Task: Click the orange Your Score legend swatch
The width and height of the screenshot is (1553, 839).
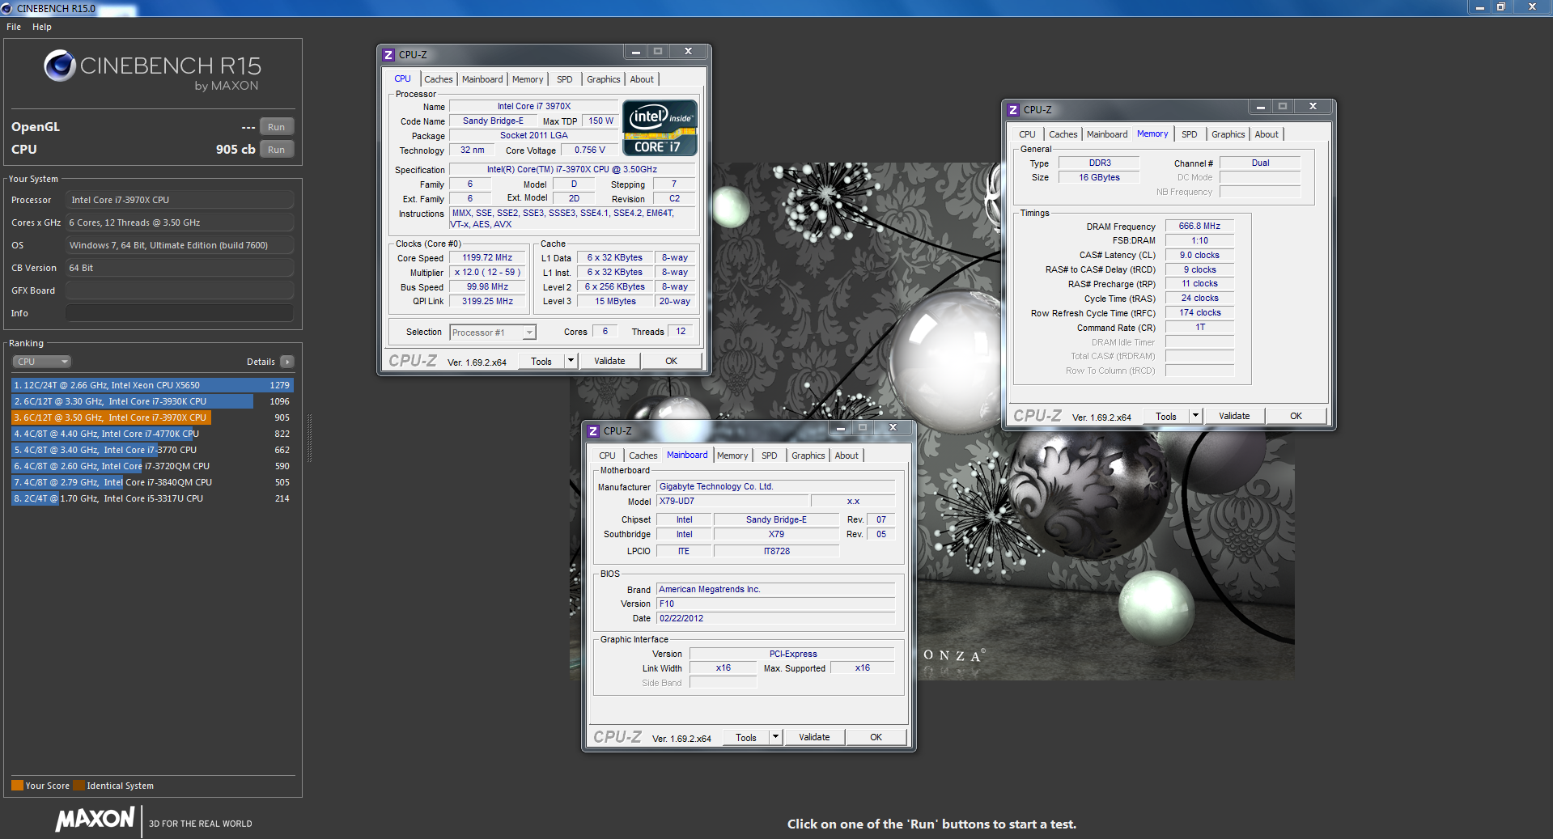Action: pyautogui.click(x=17, y=785)
